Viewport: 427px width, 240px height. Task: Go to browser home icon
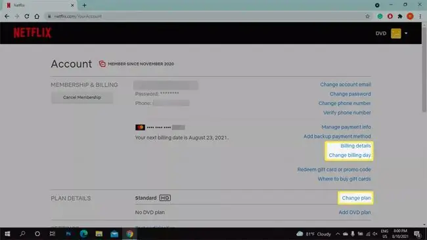(37, 16)
